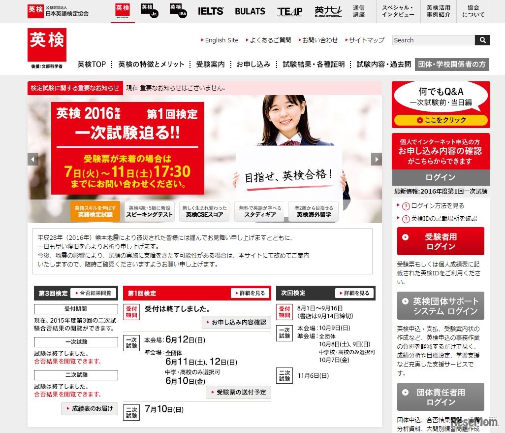Focus the Search text field

coord(434,40)
